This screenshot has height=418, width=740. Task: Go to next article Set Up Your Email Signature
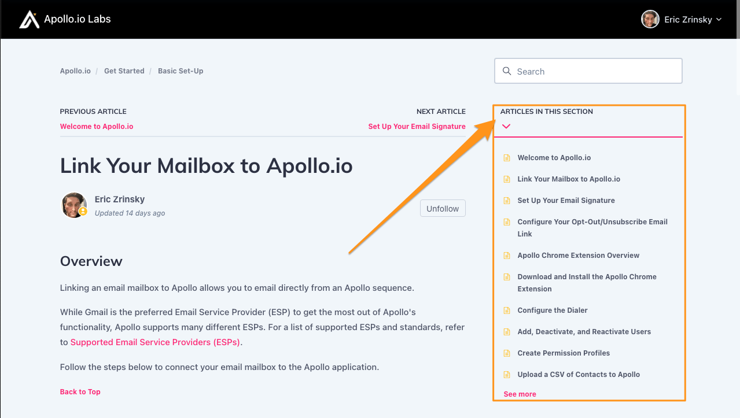(417, 127)
